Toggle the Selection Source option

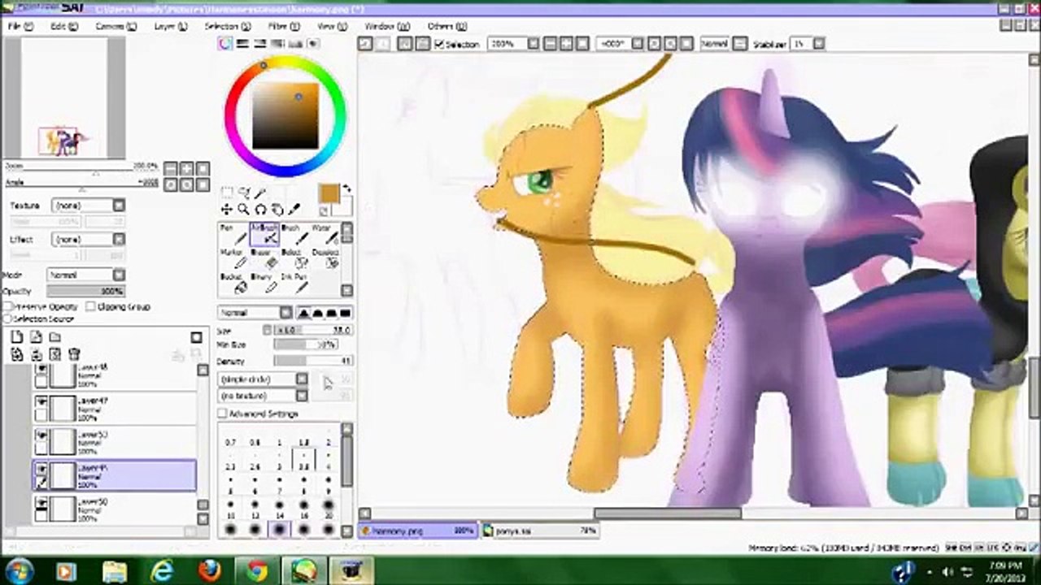pyautogui.click(x=8, y=318)
